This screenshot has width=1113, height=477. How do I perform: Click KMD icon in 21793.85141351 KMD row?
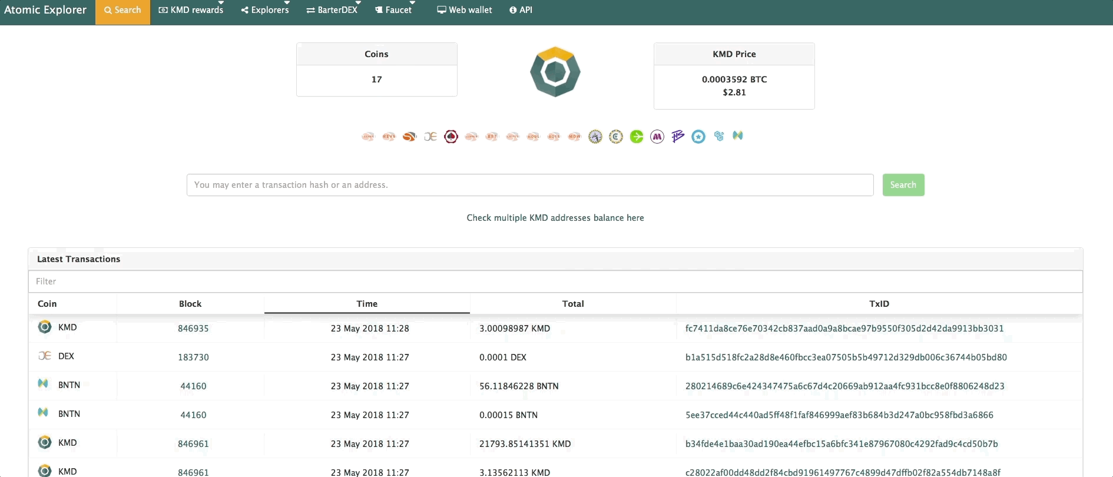pyautogui.click(x=45, y=442)
